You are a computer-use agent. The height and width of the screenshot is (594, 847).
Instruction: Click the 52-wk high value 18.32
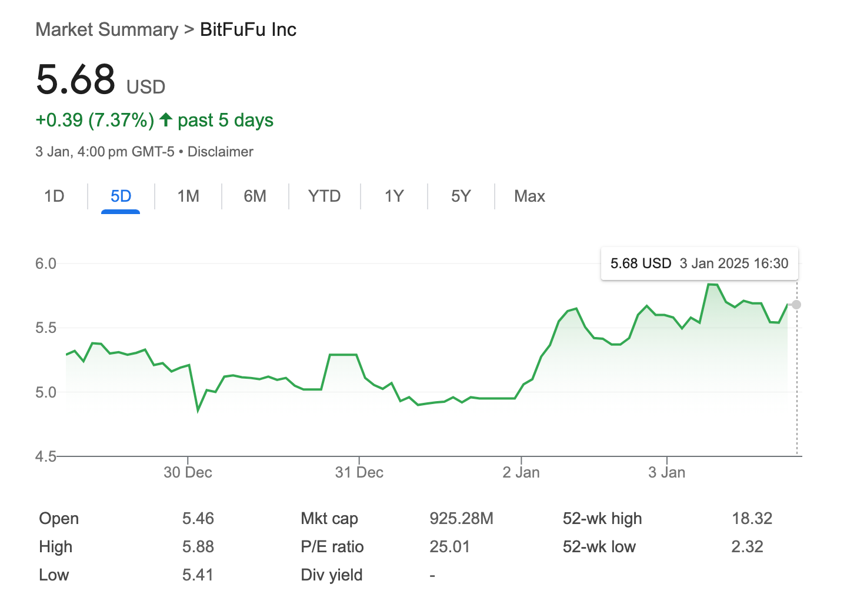click(752, 518)
